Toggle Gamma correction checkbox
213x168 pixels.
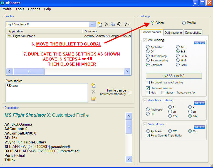click(148, 88)
